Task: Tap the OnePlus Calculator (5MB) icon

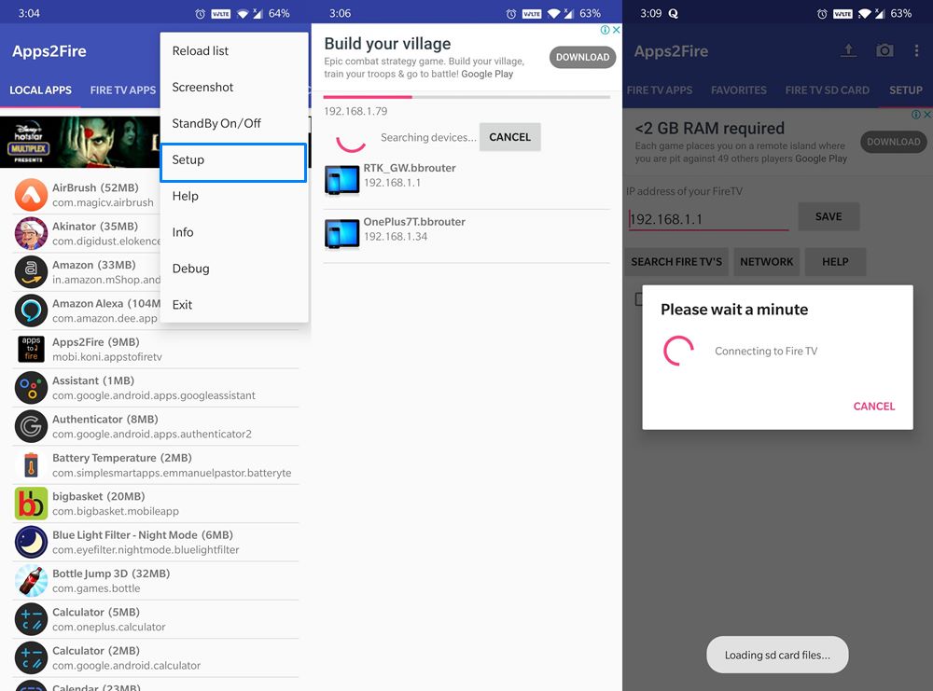Action: (31, 619)
